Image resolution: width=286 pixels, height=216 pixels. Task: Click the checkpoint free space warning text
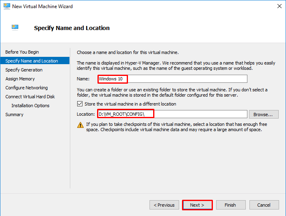(177, 127)
